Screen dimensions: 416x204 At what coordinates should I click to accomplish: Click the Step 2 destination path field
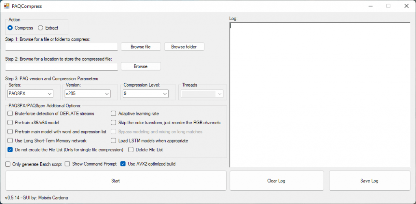pyautogui.click(x=61, y=67)
